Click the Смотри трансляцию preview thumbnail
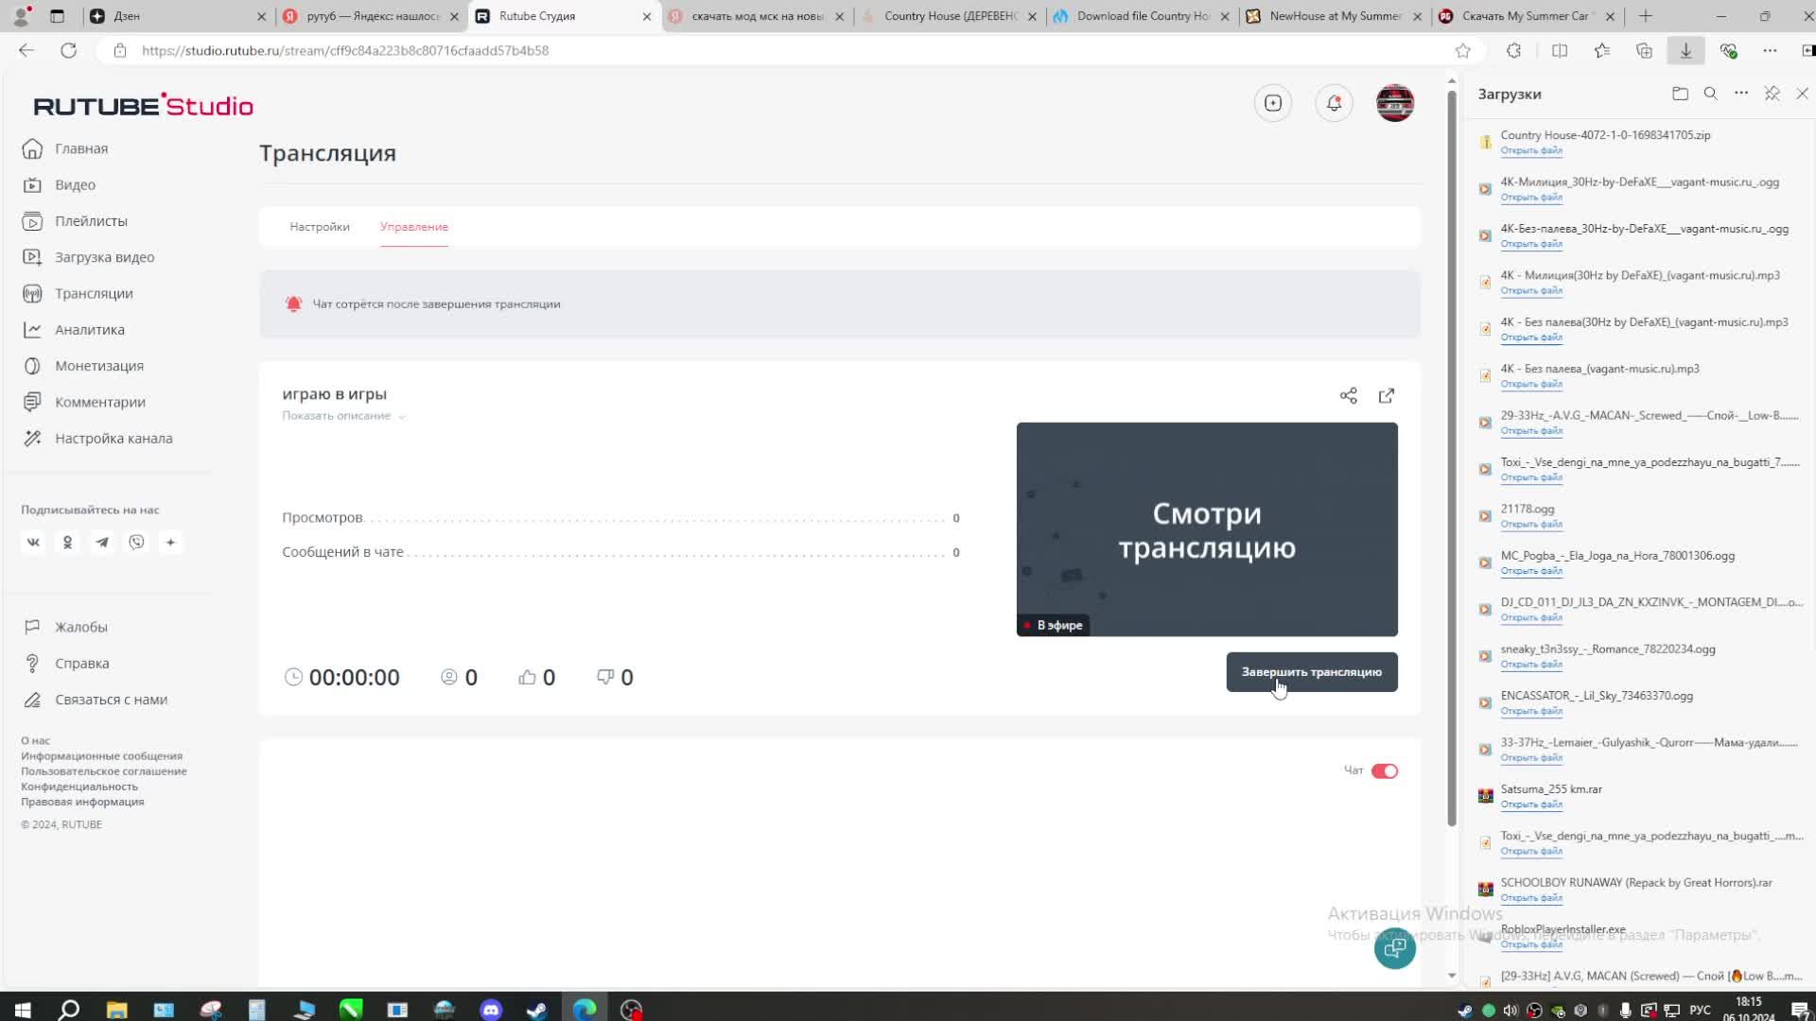The image size is (1816, 1021). pos(1207,529)
